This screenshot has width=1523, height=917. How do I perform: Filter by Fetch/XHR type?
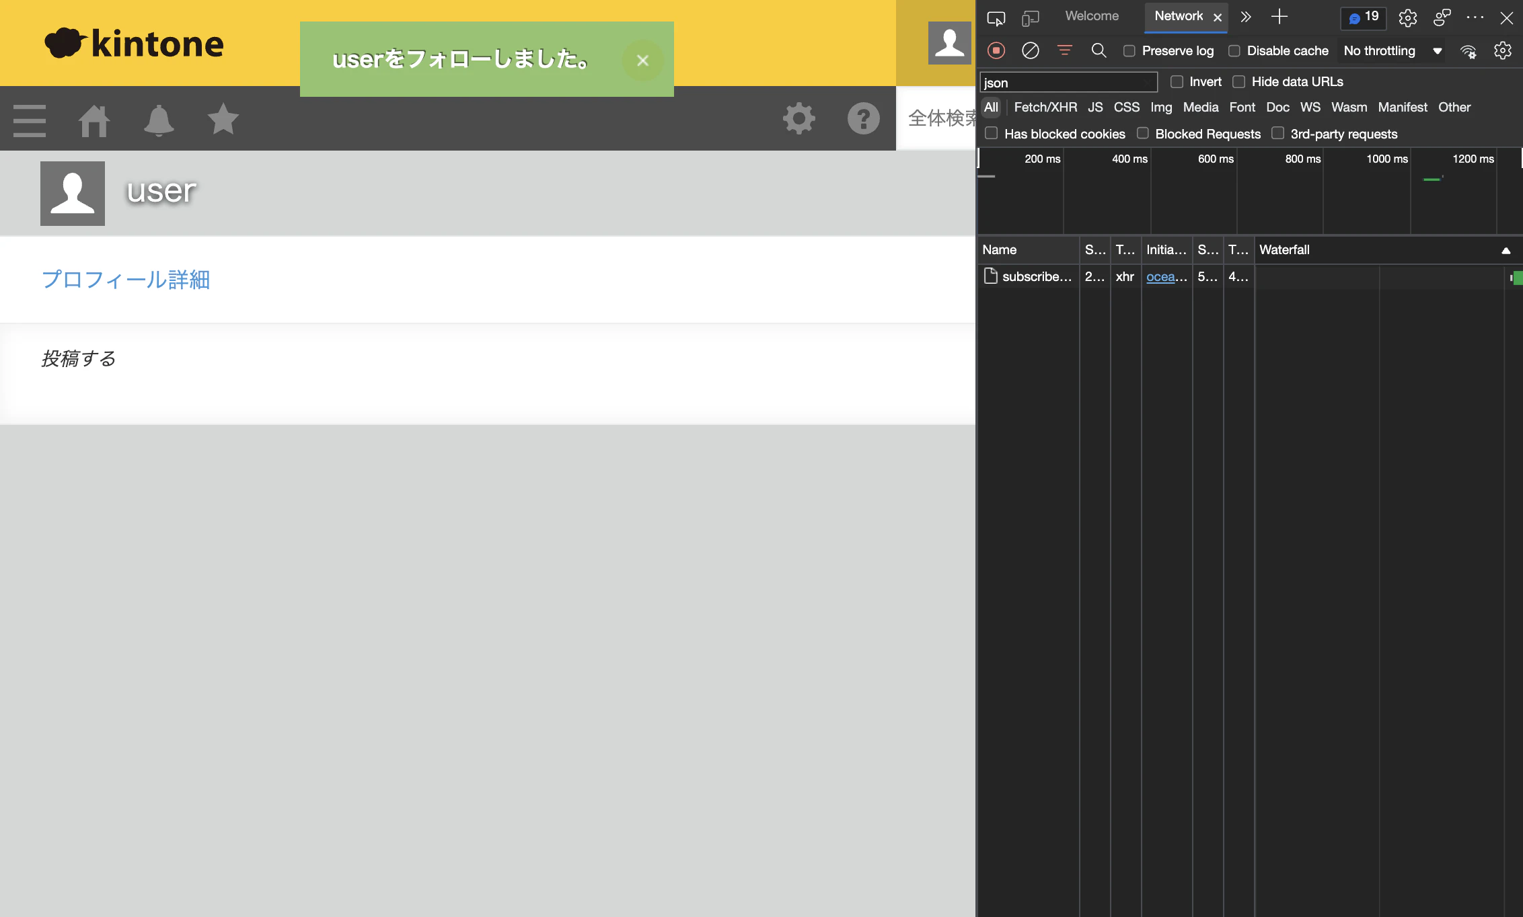coord(1045,108)
